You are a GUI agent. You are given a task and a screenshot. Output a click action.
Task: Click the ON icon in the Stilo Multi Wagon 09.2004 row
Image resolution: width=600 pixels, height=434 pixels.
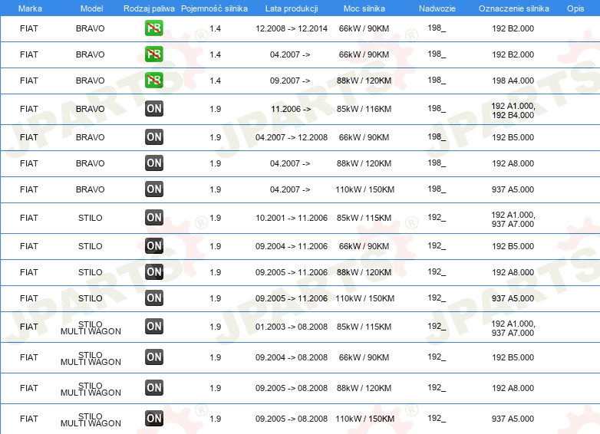pyautogui.click(x=154, y=357)
